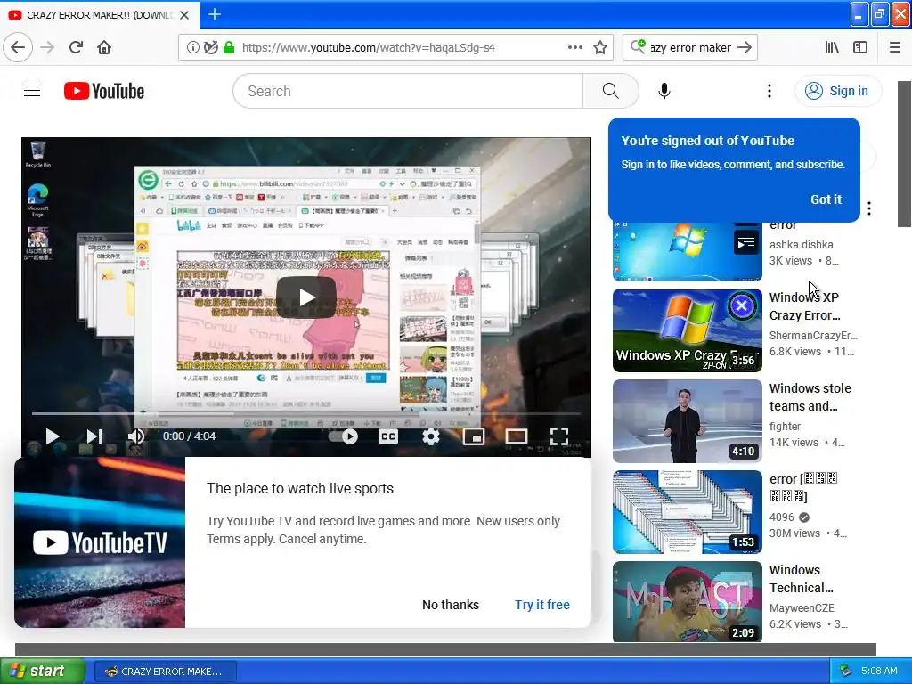Open the 4096 channel name
912x684 pixels.
point(782,517)
